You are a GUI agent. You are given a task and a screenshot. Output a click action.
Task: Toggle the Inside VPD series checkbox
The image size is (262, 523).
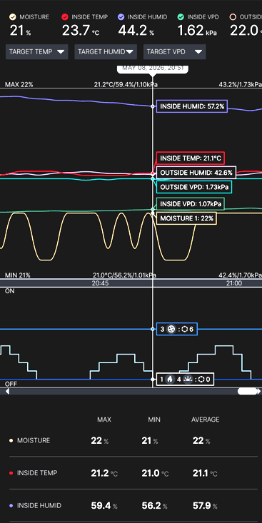pyautogui.click(x=181, y=17)
